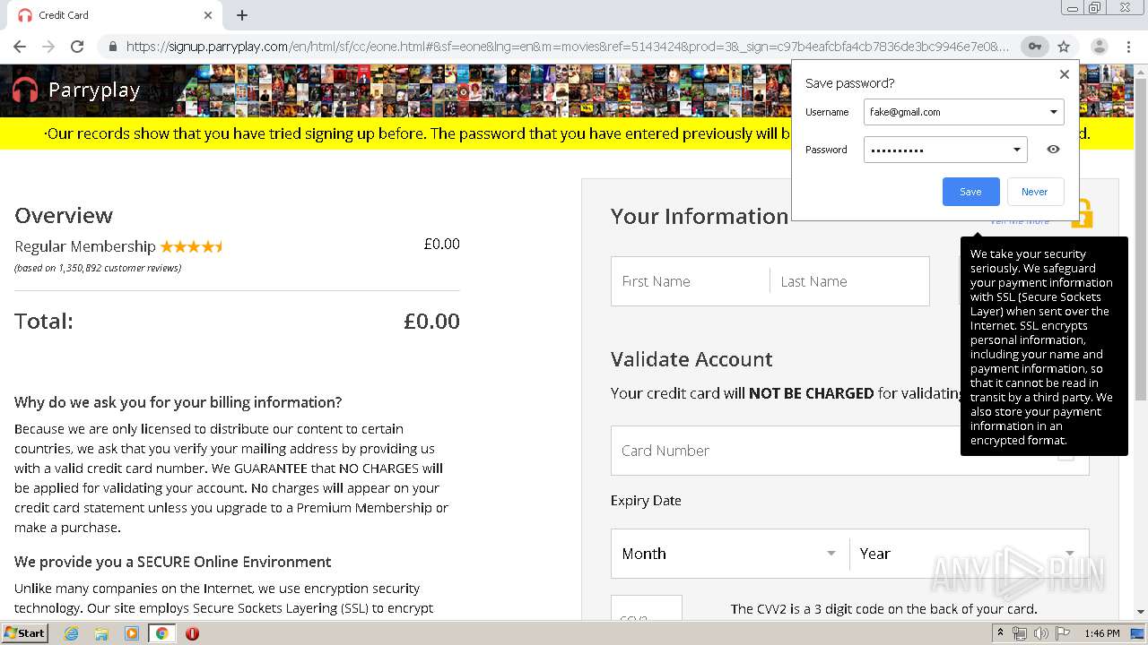
Task: Show password with the eye icon
Action: click(1053, 150)
